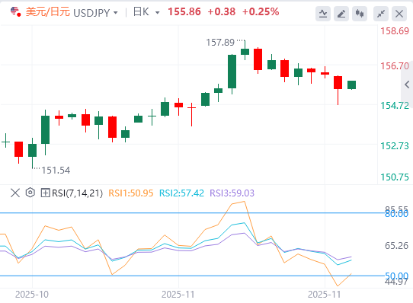
Task: Click the US flag currency icon
Action: click(15, 12)
